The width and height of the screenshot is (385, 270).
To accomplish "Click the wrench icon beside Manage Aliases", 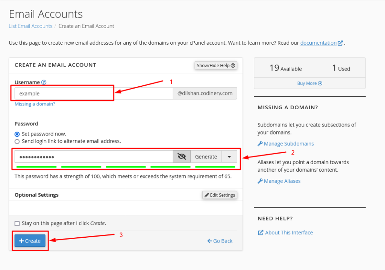I will [260, 181].
